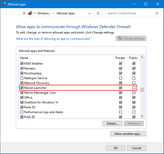Close the Allowed apps window
Viewport: 164px width, 154px height.
click(x=158, y=4)
